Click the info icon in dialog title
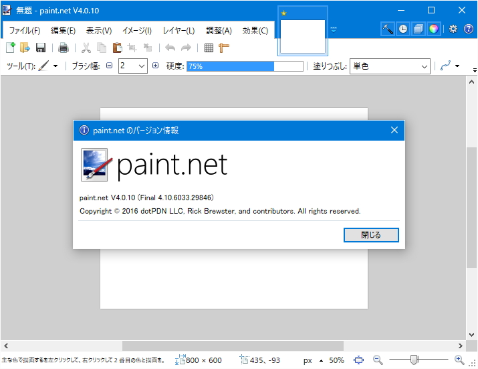 click(84, 130)
